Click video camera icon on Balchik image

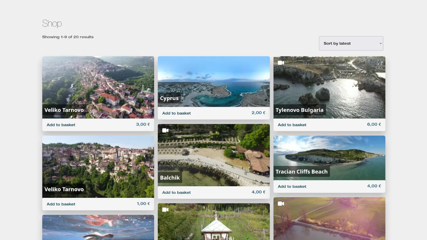click(165, 130)
